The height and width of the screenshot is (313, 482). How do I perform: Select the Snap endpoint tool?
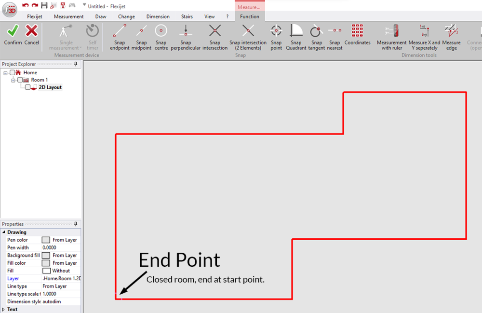(x=120, y=36)
